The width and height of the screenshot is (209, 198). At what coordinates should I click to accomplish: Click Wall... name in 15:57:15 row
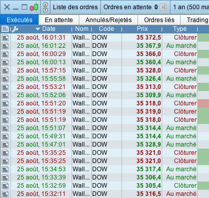[81, 70]
